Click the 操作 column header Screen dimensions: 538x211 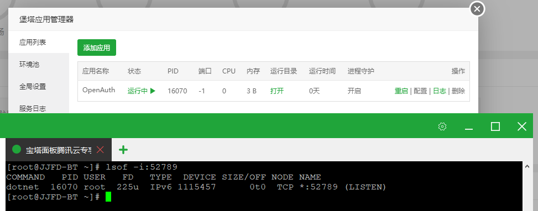click(x=458, y=71)
